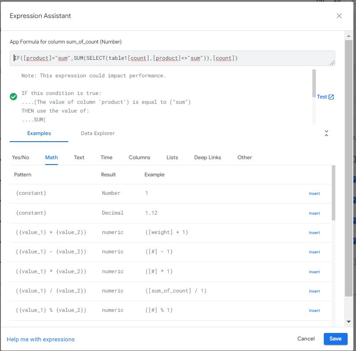
Task: Insert the Decimal constant example 1.12
Action: click(314, 213)
